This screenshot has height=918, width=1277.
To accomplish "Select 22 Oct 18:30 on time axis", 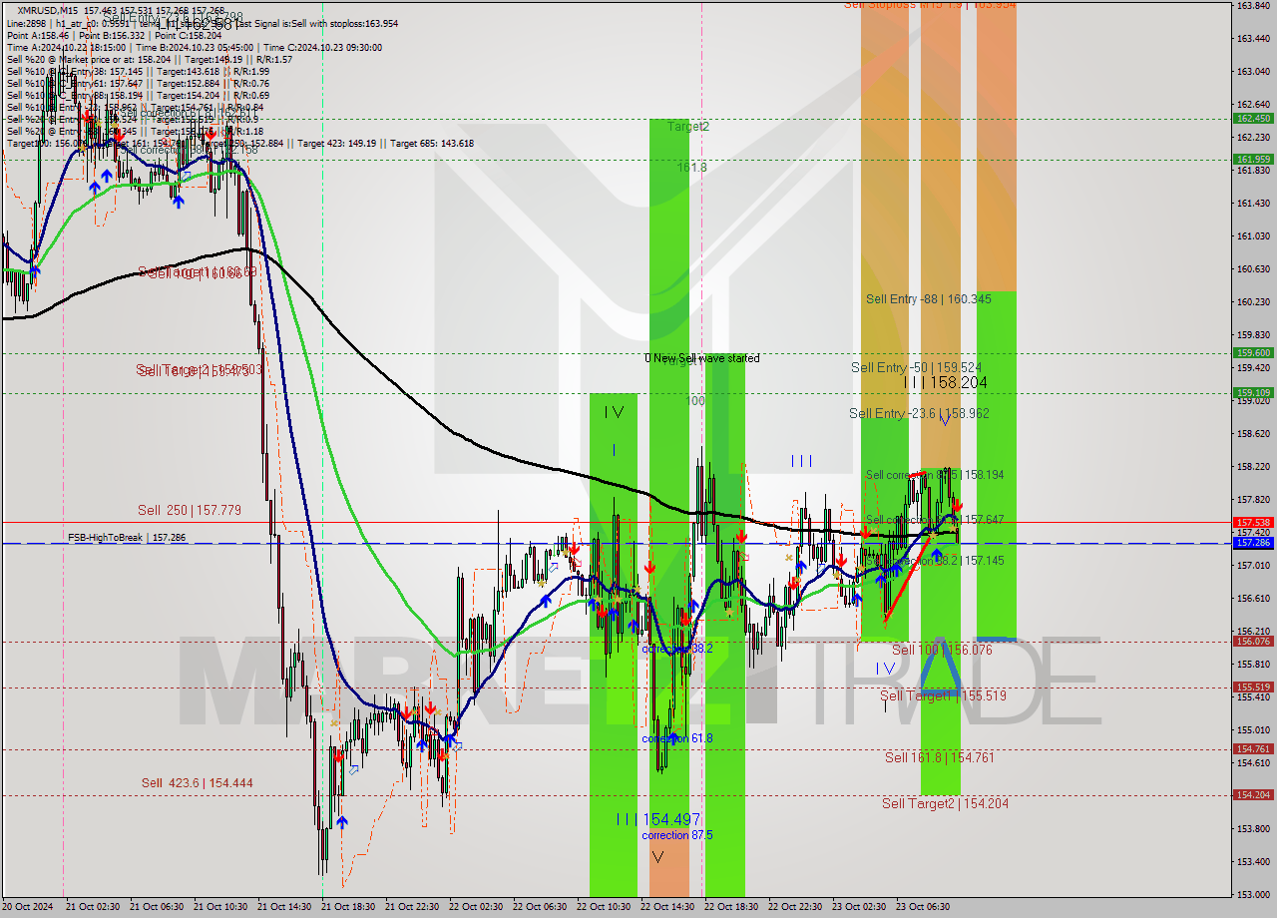I will click(x=731, y=907).
